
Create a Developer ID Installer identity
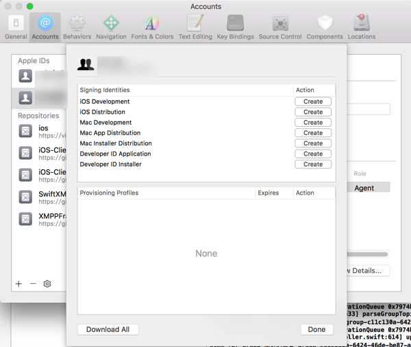click(x=313, y=165)
